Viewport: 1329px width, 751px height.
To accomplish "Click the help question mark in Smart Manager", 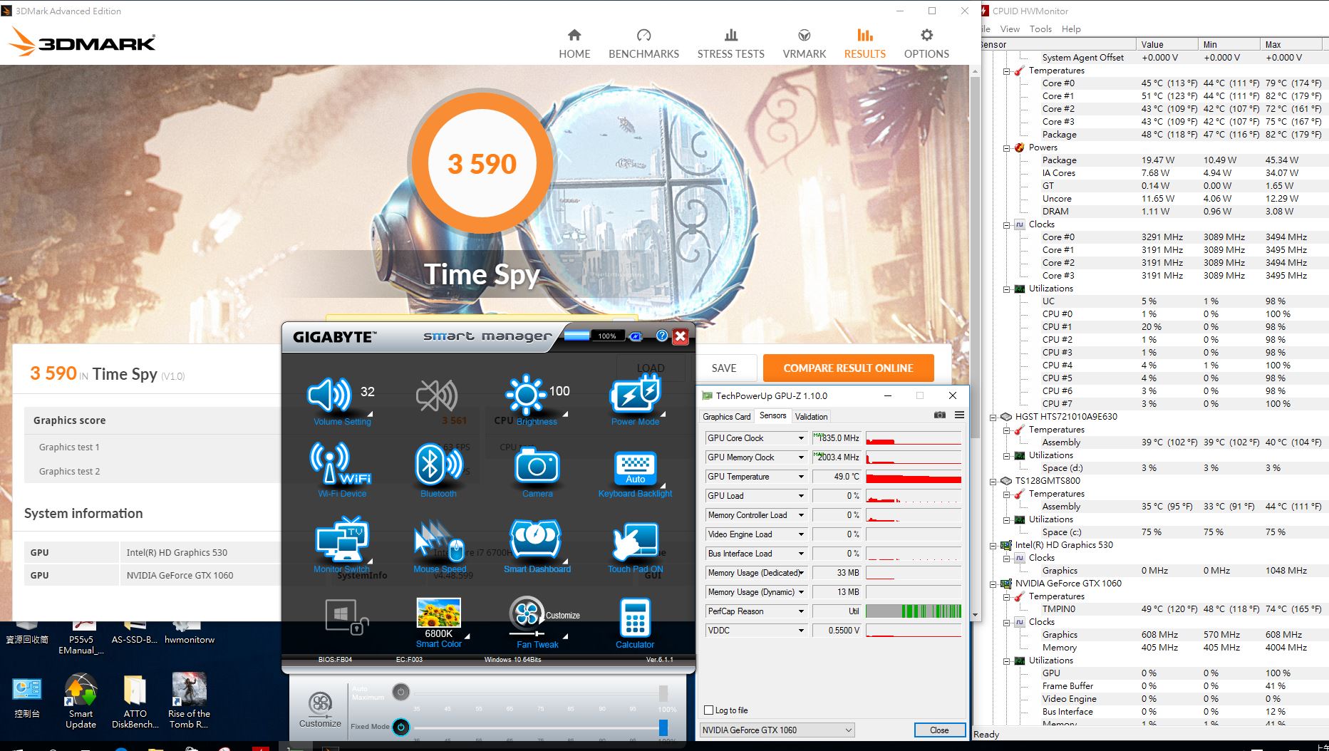I will tap(662, 336).
